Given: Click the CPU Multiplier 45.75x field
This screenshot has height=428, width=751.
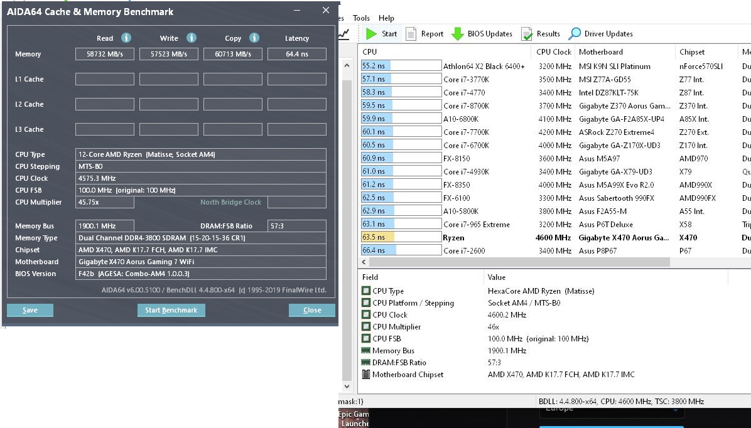Looking at the screenshot, I should (x=105, y=202).
